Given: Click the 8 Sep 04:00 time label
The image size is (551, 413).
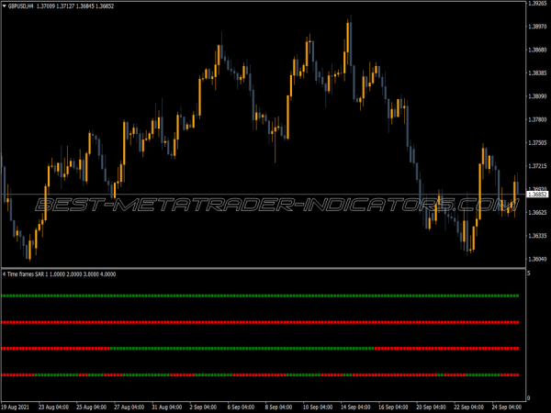Looking at the screenshot, I should pos(278,407).
